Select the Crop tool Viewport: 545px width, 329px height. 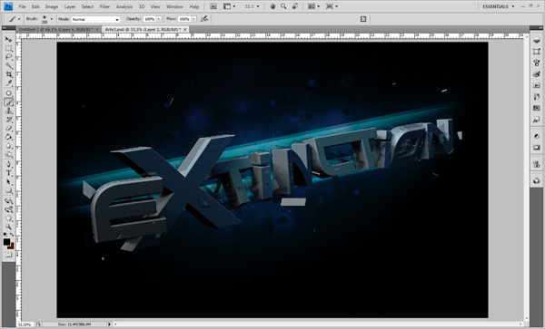(9, 74)
